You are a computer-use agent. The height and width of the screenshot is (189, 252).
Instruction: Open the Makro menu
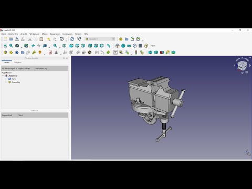pyautogui.click(x=45, y=34)
